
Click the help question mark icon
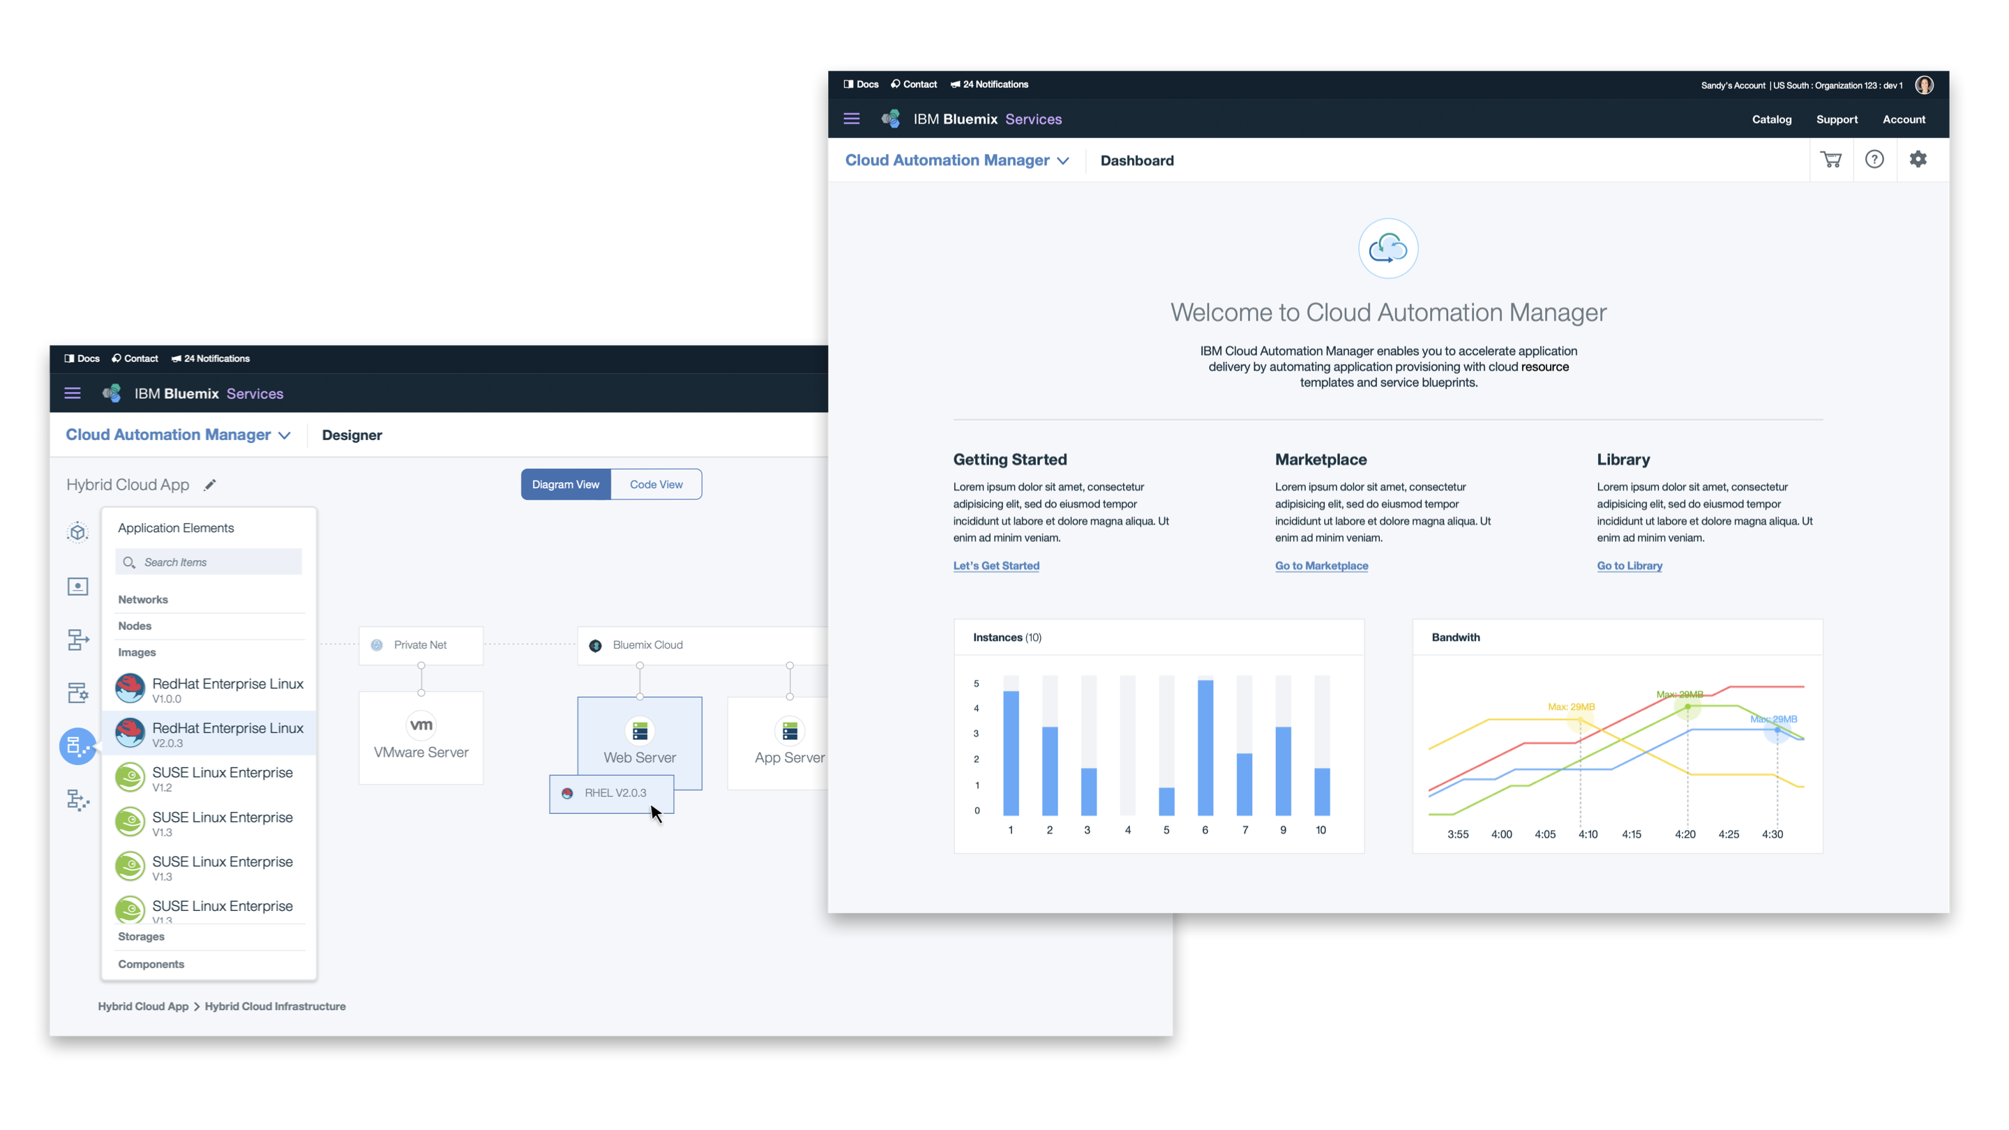[1875, 159]
